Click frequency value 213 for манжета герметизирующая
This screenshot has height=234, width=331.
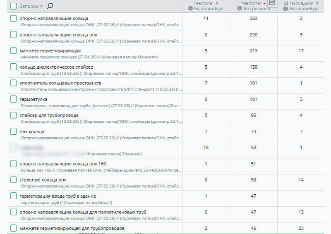pos(254,50)
